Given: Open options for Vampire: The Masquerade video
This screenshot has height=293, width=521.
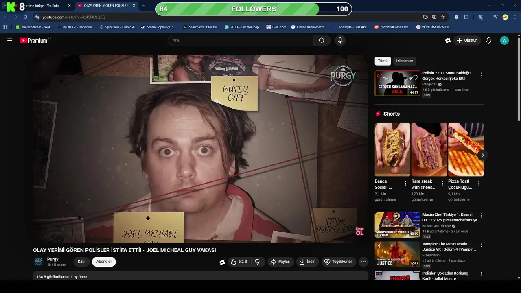Looking at the screenshot, I should click(x=482, y=245).
